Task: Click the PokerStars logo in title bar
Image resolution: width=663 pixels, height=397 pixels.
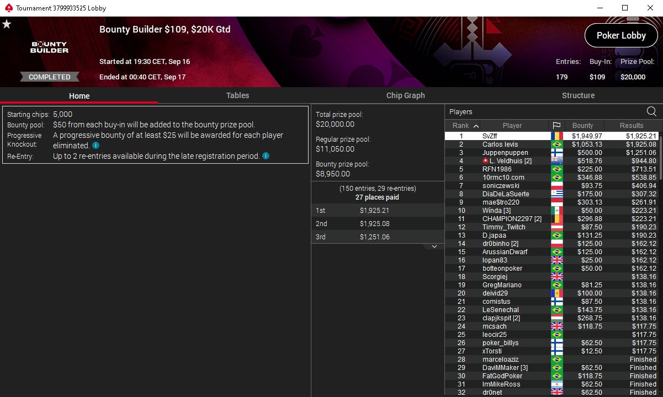Action: 8,8
